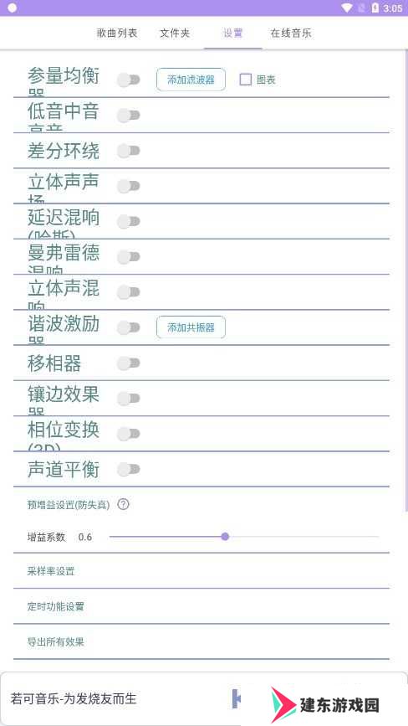Open 导出所有效果 option
The image size is (408, 726).
click(201, 641)
